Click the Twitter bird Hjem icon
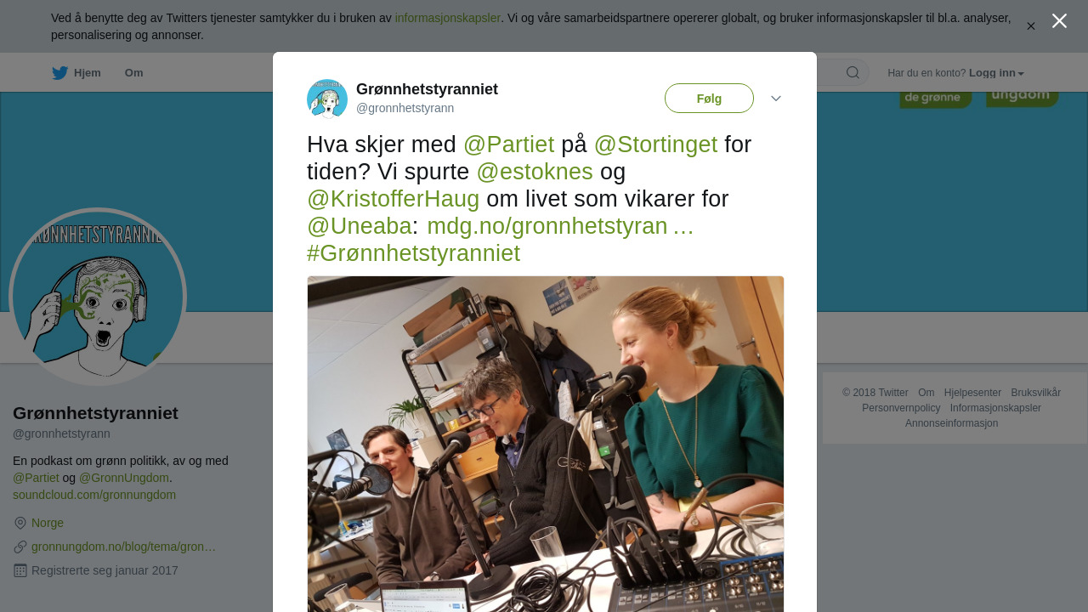Image resolution: width=1088 pixels, height=612 pixels. tap(59, 73)
